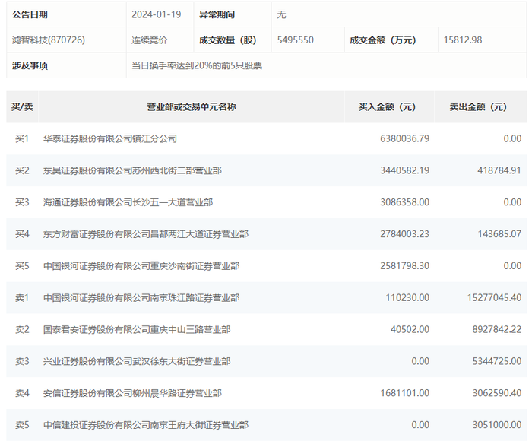Click sell amount 3051000.00
The width and height of the screenshot is (532, 444).
coord(497,425)
